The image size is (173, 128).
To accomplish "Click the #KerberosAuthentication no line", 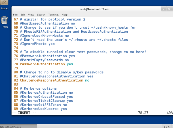I will [x=46, y=93].
